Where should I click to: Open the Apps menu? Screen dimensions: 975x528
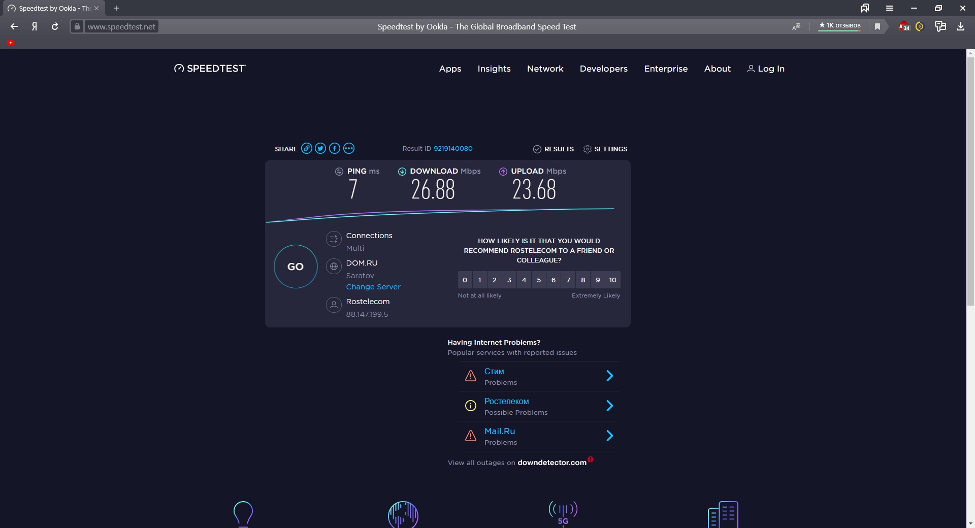[450, 69]
